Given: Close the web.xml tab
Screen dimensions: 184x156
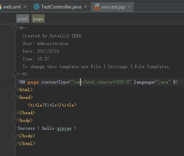Looking at the screenshot, I should click(25, 6).
